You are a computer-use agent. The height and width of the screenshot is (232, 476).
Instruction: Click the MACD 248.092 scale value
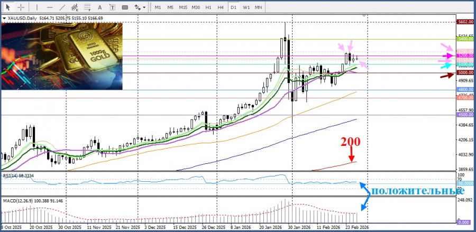(x=465, y=200)
